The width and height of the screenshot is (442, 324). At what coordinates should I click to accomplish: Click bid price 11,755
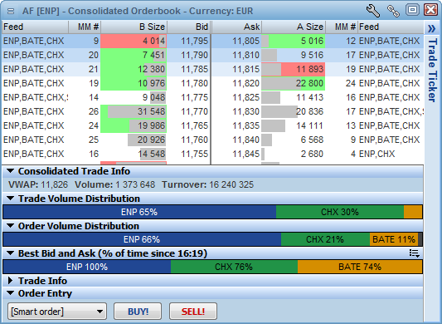tap(195, 154)
